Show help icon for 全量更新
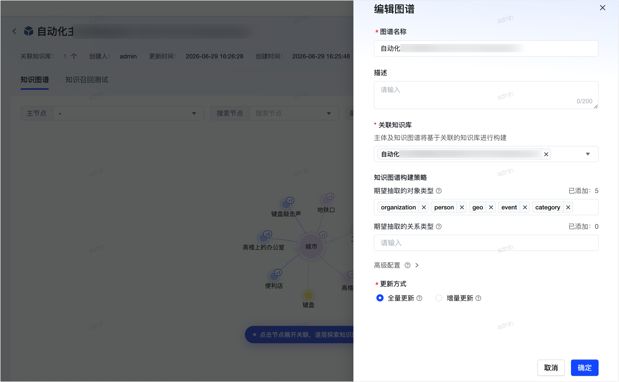The width and height of the screenshot is (619, 382). (419, 298)
